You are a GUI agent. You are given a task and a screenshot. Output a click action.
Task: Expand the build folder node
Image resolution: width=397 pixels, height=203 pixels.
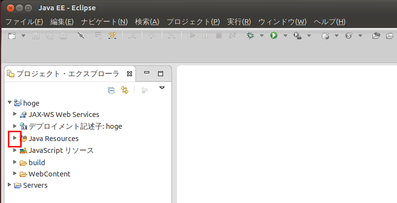[x=15, y=162]
